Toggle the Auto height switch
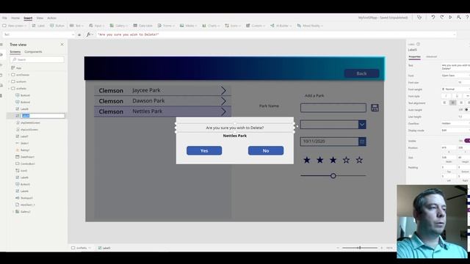470x264 pixels. click(x=466, y=110)
